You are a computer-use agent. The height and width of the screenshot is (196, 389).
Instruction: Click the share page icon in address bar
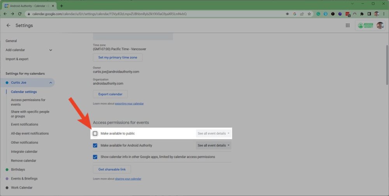(x=302, y=14)
